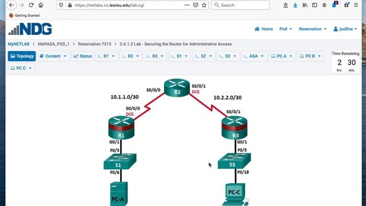366x206 pixels.
Task: Go to the Home link
Action: coord(264,29)
